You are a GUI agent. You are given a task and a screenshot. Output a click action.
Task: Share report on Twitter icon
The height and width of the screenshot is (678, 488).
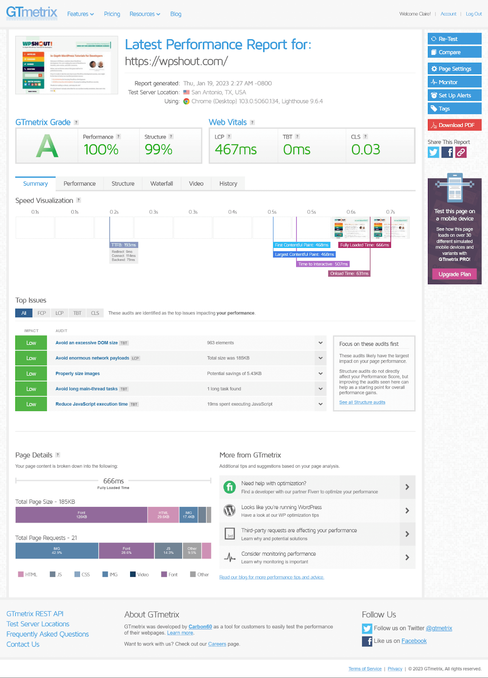click(x=433, y=152)
